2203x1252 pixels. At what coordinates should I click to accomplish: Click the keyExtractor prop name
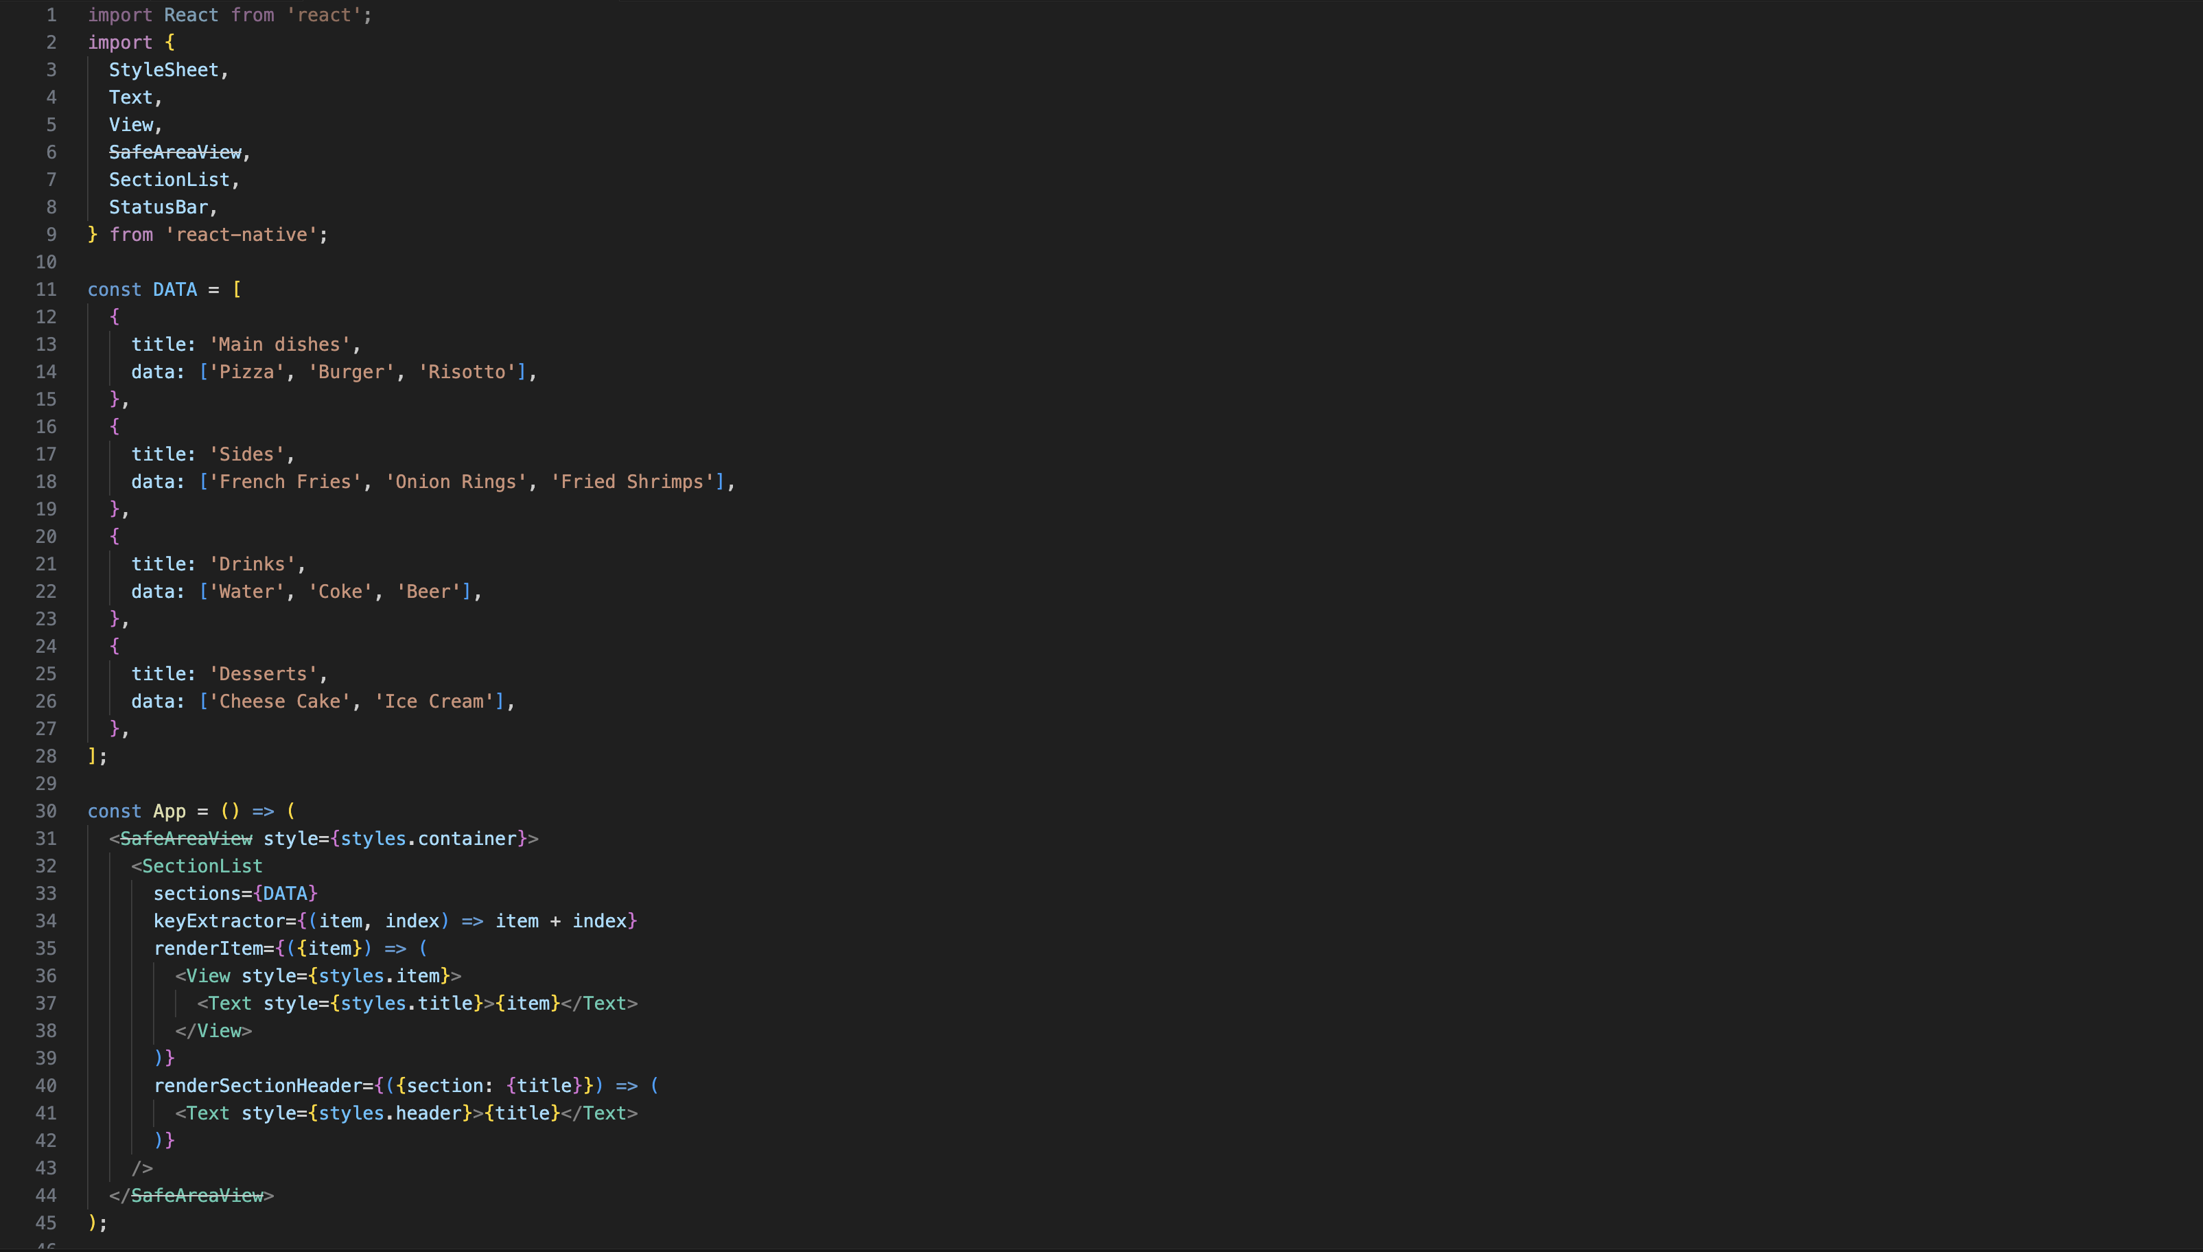[x=218, y=922]
